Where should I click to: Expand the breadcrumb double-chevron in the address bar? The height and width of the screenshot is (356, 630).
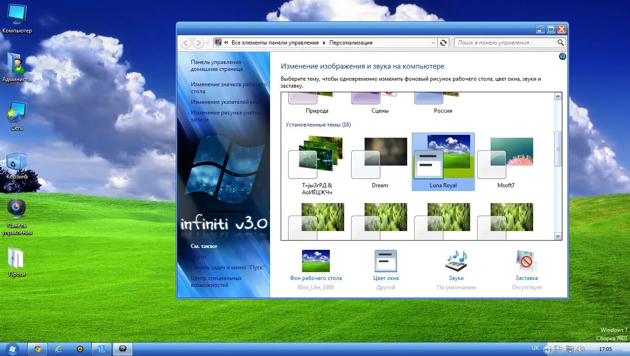click(227, 43)
